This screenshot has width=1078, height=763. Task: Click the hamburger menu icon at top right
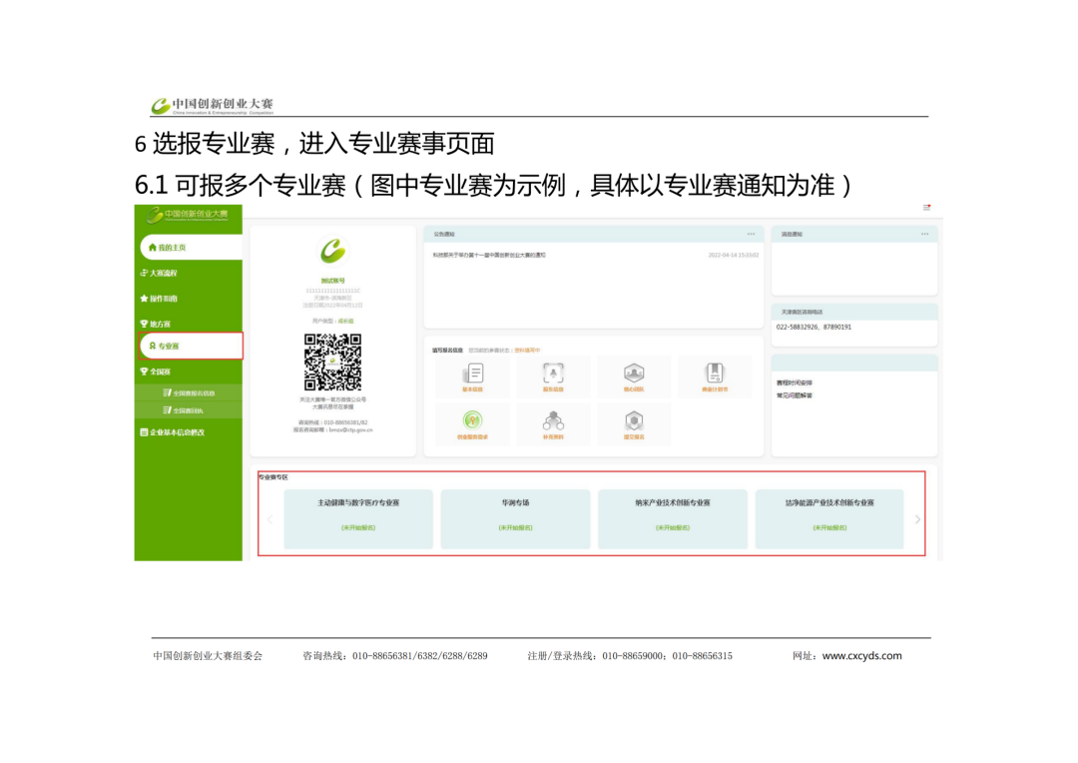coord(926,208)
